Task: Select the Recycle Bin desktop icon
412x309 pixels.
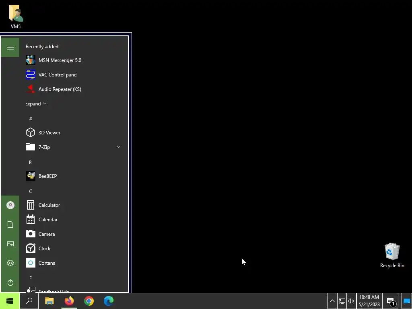Action: coord(392,255)
